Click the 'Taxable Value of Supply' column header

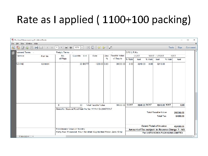pos(118,57)
